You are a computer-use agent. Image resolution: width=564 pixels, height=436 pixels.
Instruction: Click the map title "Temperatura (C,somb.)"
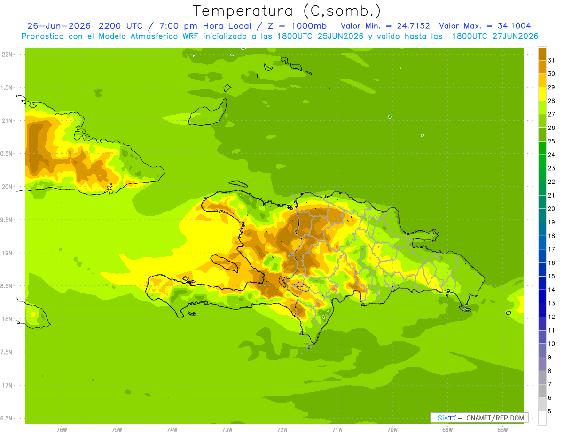click(x=287, y=11)
